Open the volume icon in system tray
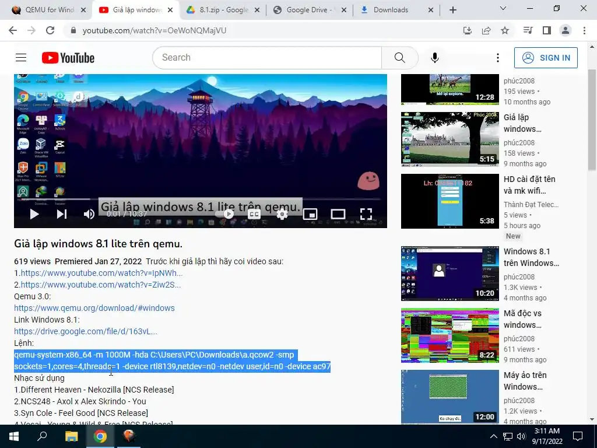Viewport: 597px width, 448px height. (521, 436)
